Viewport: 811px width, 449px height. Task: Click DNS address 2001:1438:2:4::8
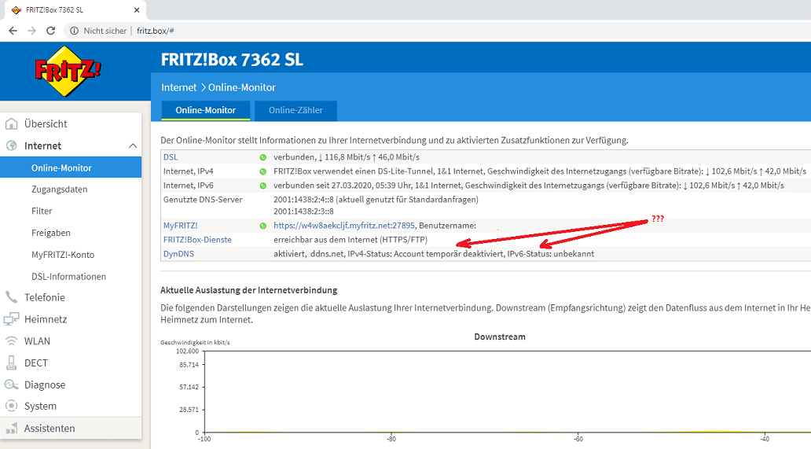pyautogui.click(x=303, y=200)
